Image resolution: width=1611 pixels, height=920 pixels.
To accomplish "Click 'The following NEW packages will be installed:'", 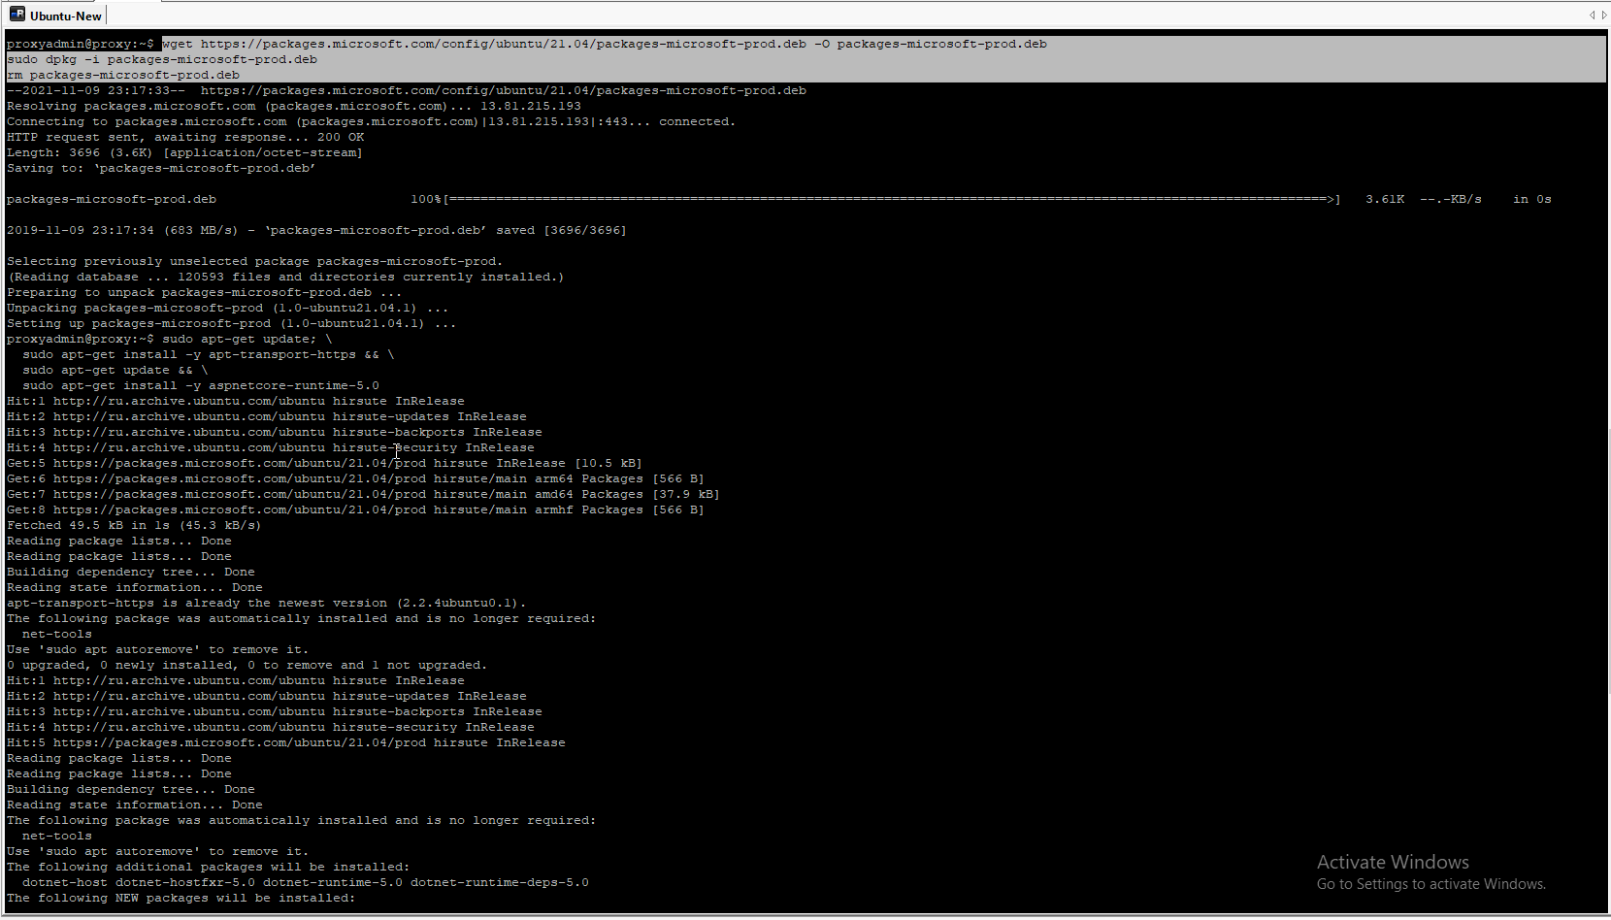I will (181, 898).
